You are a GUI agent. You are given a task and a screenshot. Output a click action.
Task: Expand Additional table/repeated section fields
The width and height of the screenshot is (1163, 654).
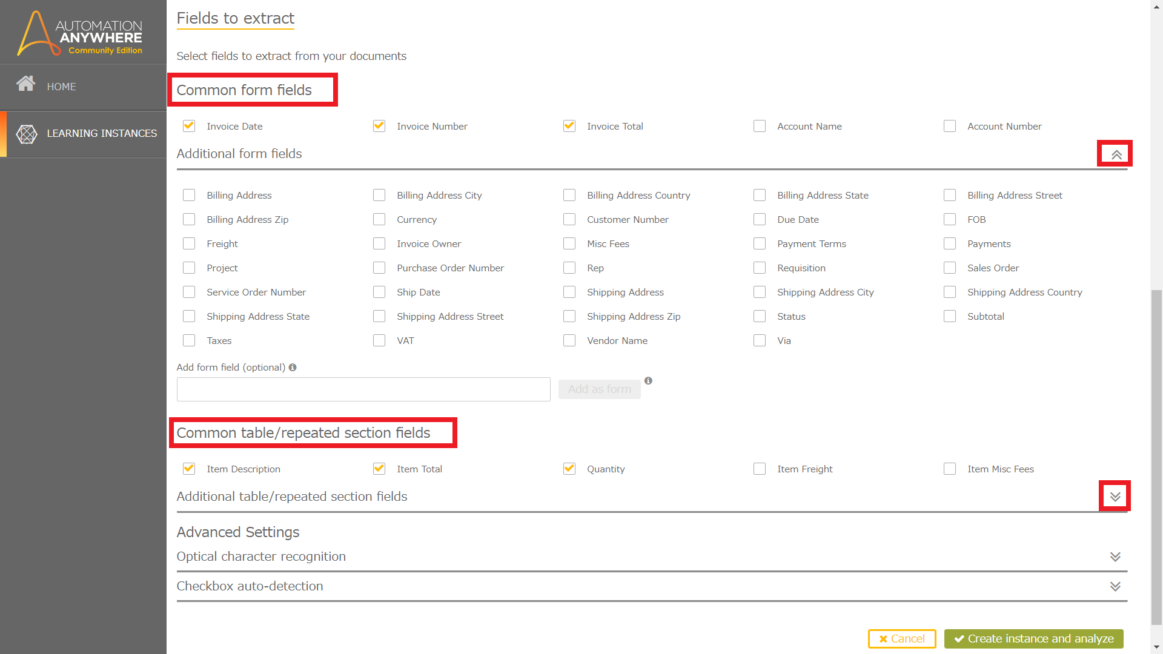click(1115, 497)
